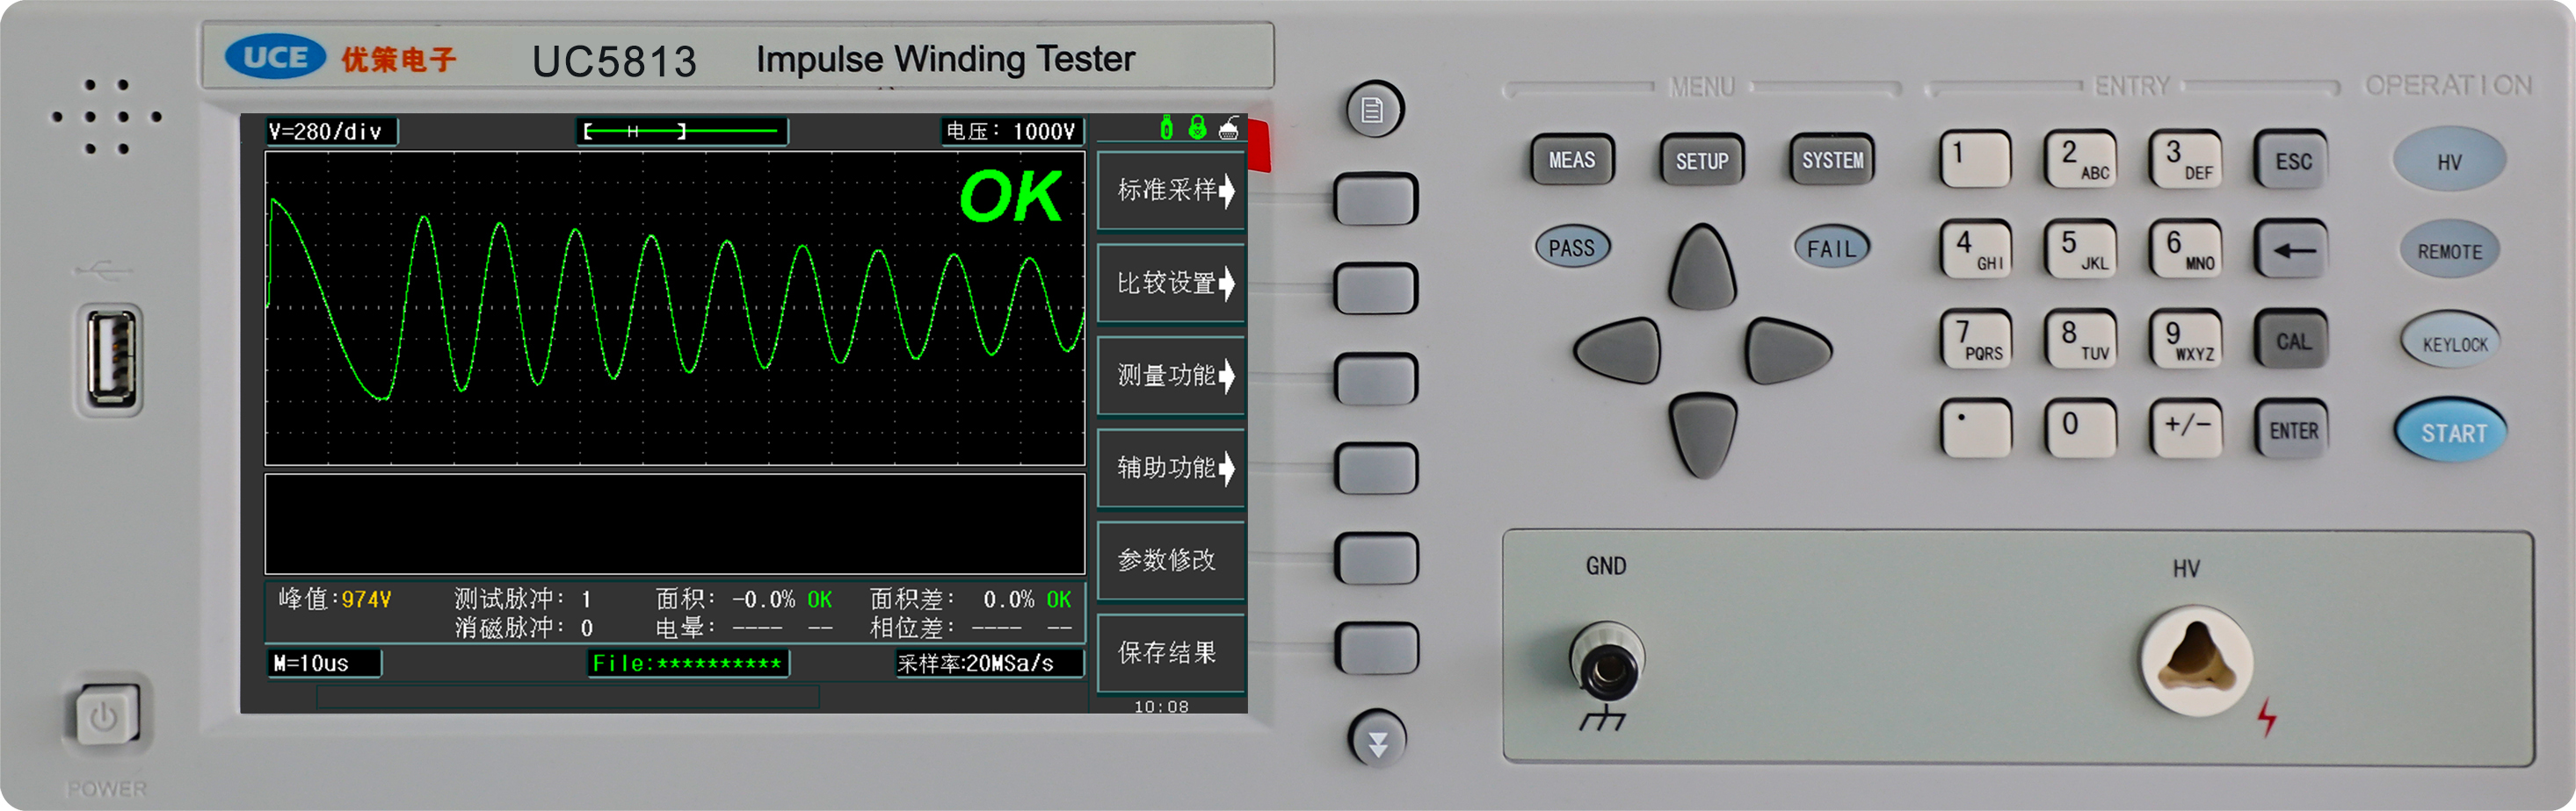
Task: Toggle the REMOTE control button
Action: (x=2449, y=251)
